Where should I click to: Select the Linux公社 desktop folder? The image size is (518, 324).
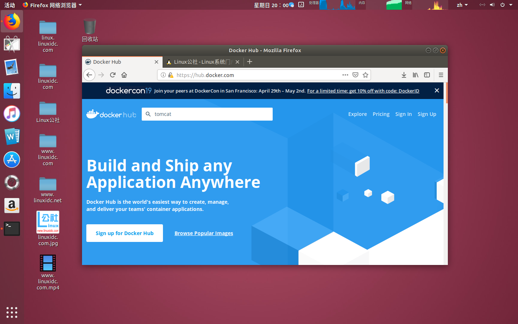48,112
